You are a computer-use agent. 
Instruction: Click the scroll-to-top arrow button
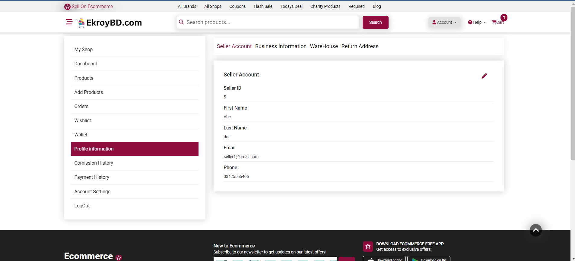pos(535,230)
